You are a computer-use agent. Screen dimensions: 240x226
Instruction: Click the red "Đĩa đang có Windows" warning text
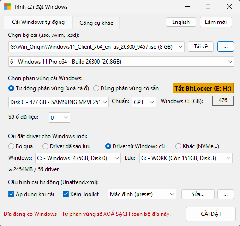87,214
